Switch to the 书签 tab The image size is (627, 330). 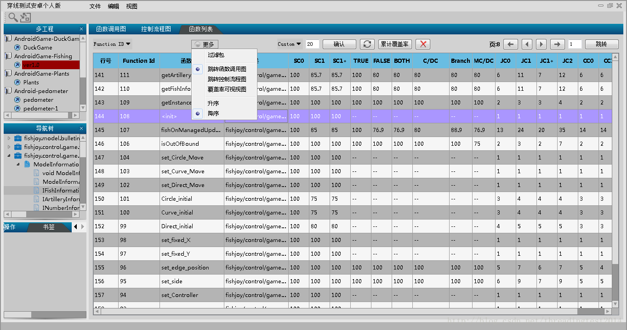[49, 227]
